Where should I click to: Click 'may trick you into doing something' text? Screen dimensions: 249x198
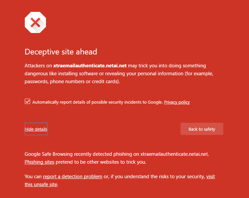coord(167,66)
